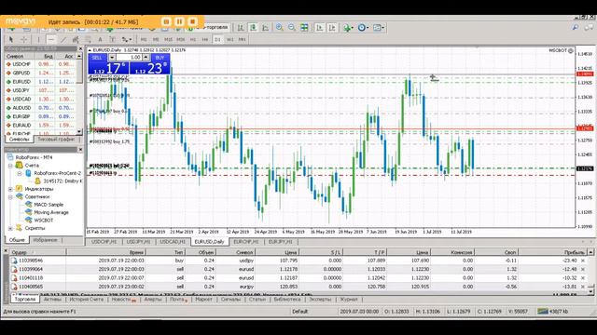Switch chart to line chart type
Image resolution: width=597 pixels, height=335 pixels.
click(x=265, y=28)
